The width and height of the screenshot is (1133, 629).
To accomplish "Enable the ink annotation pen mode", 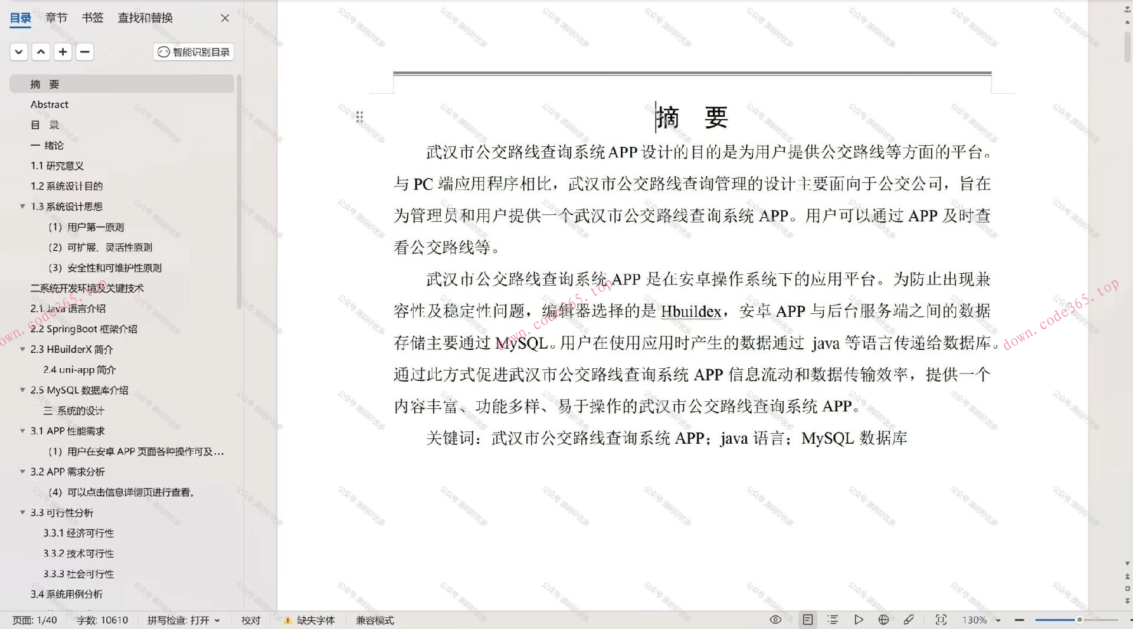I will point(909,620).
